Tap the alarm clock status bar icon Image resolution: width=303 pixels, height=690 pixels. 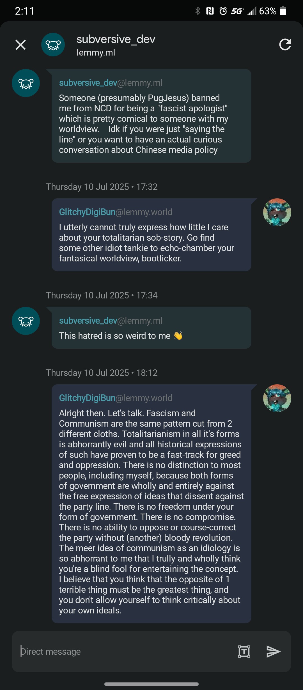(x=223, y=11)
